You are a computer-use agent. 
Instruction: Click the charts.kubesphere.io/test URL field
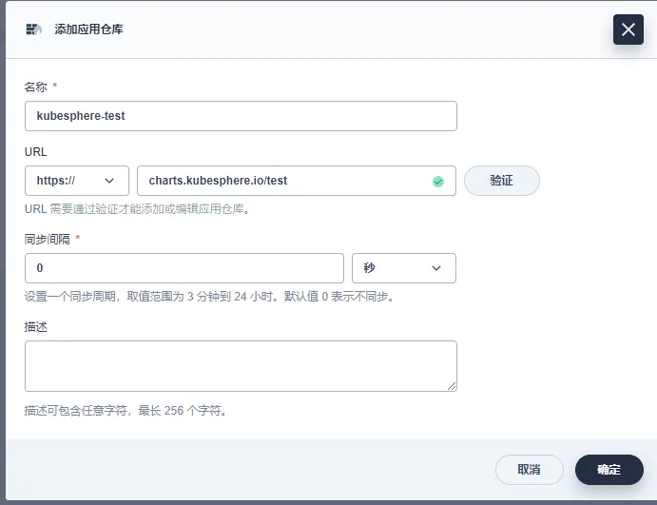point(297,181)
